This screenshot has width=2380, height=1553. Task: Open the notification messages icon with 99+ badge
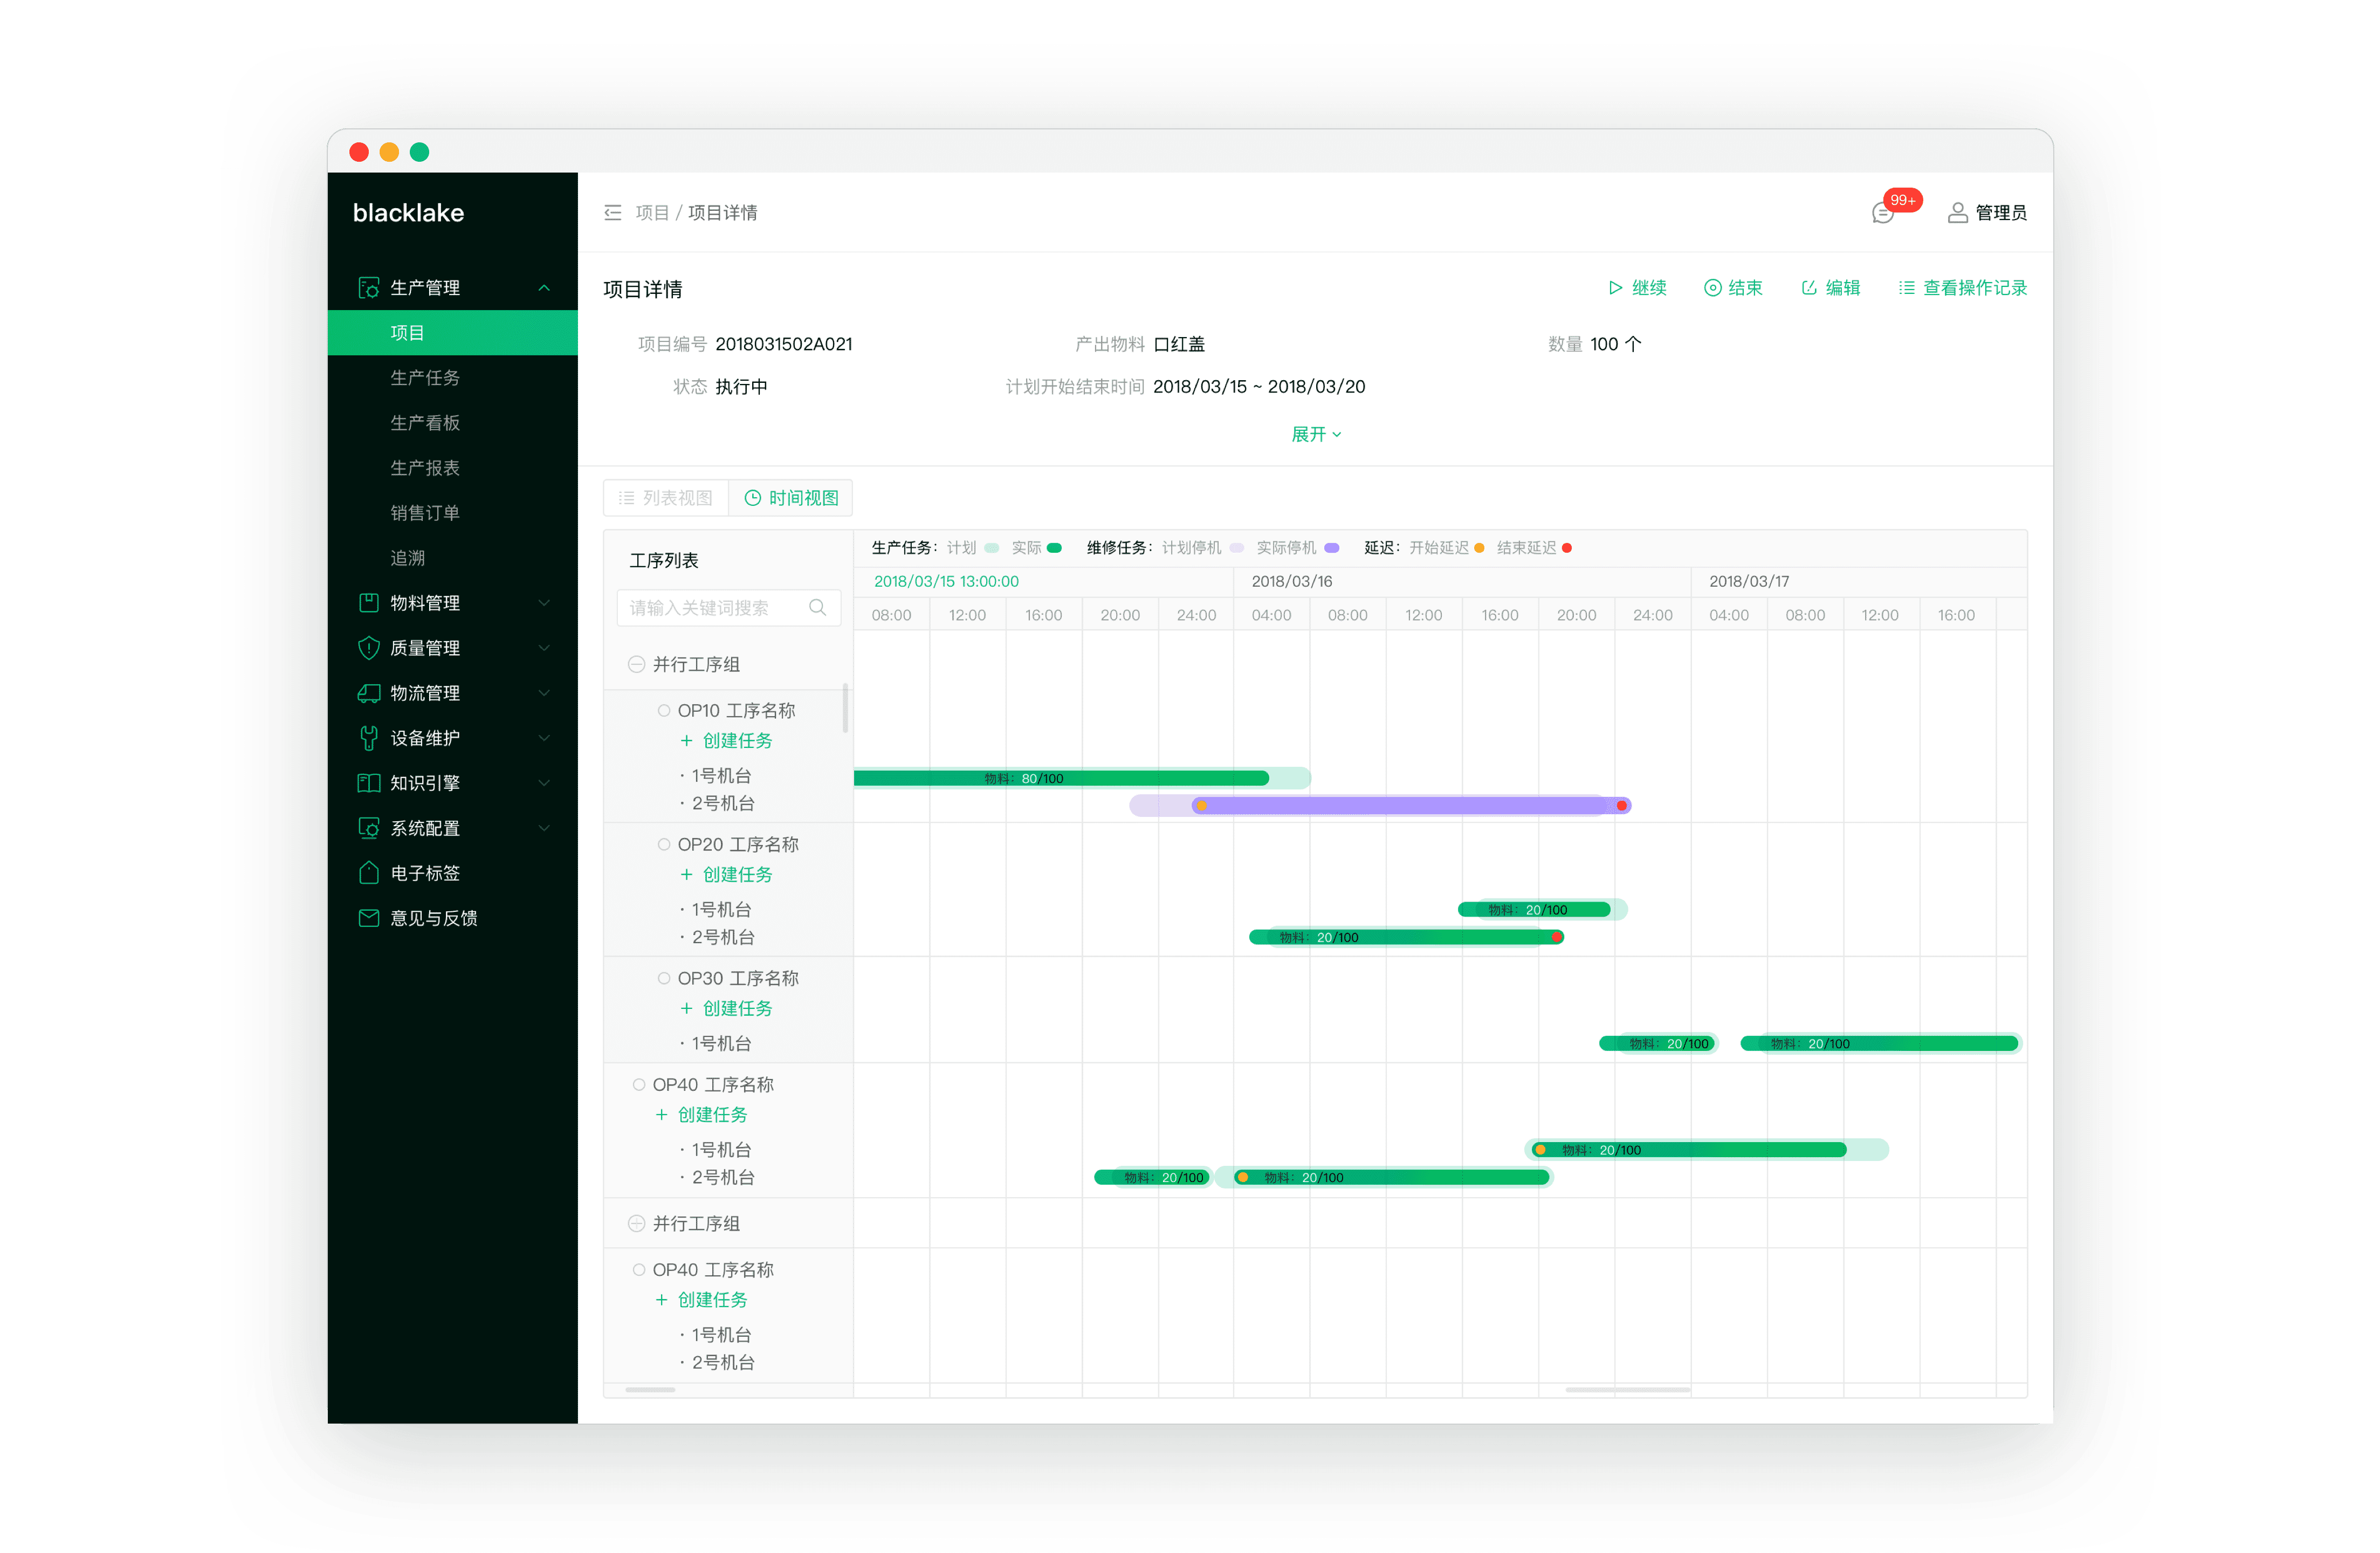tap(1883, 213)
